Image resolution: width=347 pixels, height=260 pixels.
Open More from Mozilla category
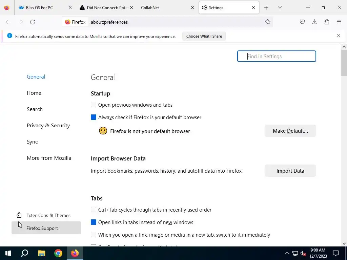point(49,158)
